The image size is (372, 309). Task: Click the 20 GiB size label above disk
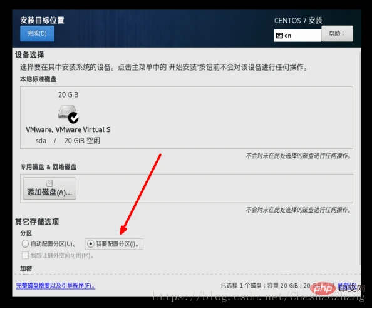tap(68, 95)
